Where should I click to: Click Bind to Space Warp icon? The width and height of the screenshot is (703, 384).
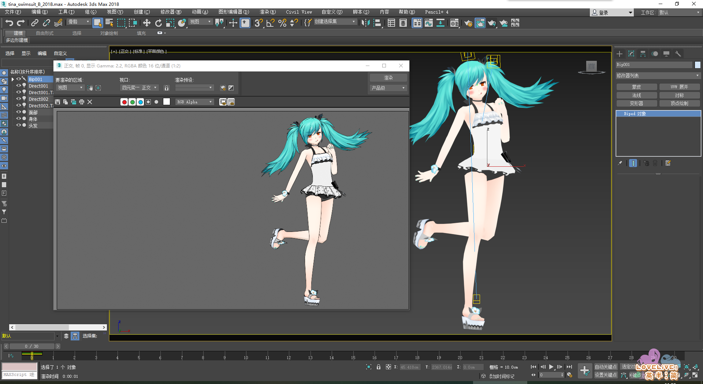click(58, 23)
